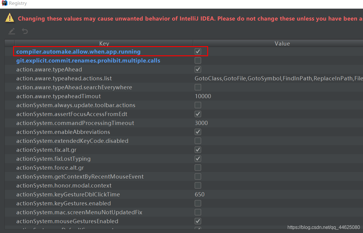This screenshot has width=363, height=233.
Task: Select key actionSystem.mouseGesturesEnabled
Action: pos(67,221)
